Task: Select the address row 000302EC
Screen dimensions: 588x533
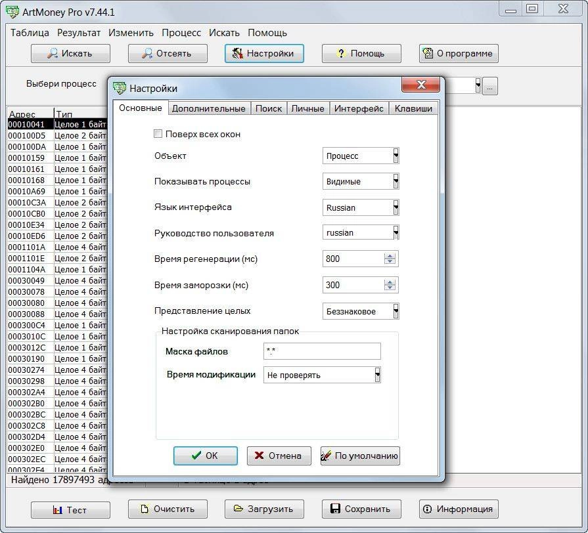Action: click(57, 459)
